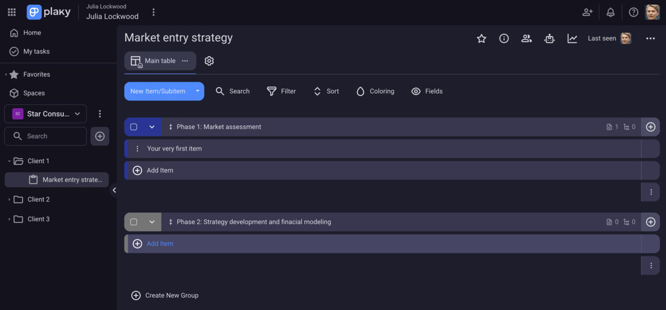Screen dimensions: 666x310
Task: Open the Coloring options
Action: (x=375, y=92)
